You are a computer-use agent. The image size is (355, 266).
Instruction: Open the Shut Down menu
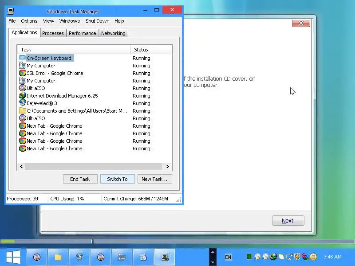pos(97,21)
